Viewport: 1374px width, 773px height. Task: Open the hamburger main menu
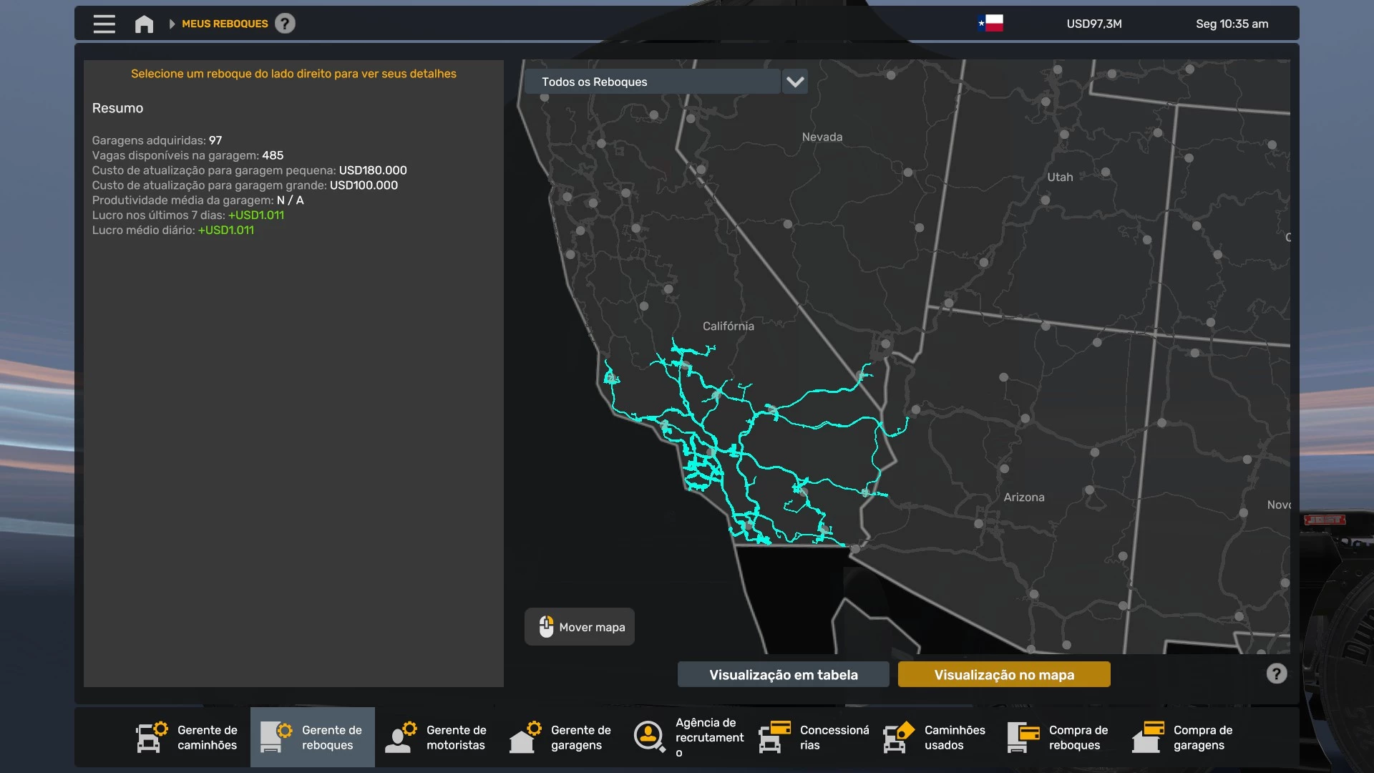(x=104, y=24)
